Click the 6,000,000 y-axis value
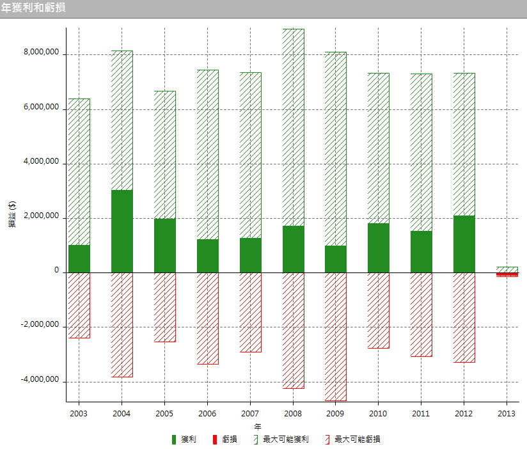This screenshot has width=527, height=449. tap(41, 107)
